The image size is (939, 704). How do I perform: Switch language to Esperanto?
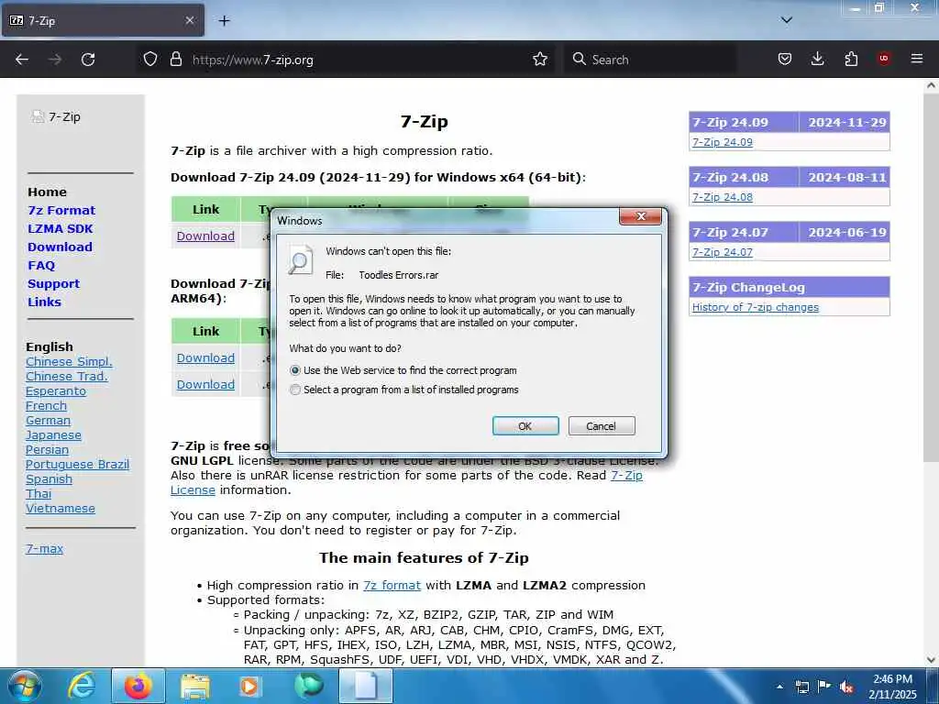pyautogui.click(x=56, y=390)
